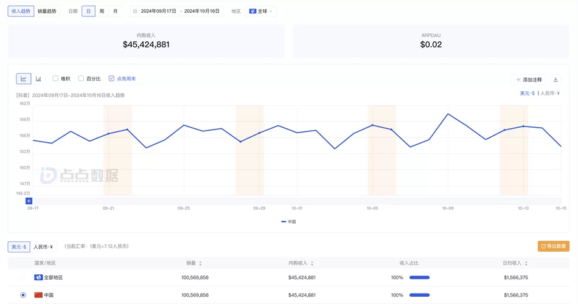This screenshot has width=578, height=304.
Task: Open the date range picker field
Action: click(x=176, y=12)
